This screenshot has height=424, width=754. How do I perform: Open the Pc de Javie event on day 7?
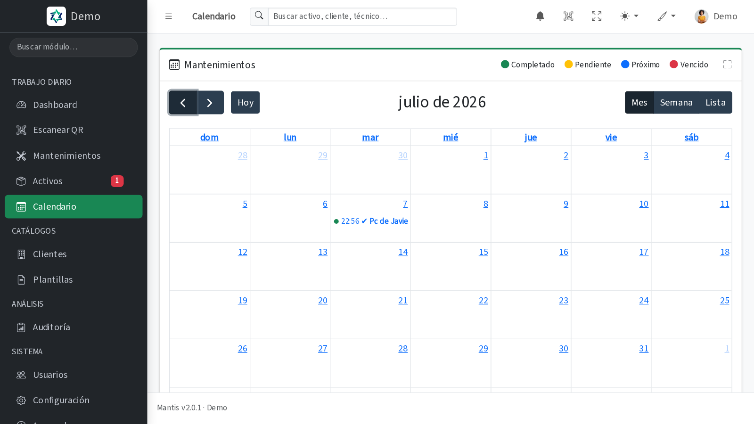point(370,221)
